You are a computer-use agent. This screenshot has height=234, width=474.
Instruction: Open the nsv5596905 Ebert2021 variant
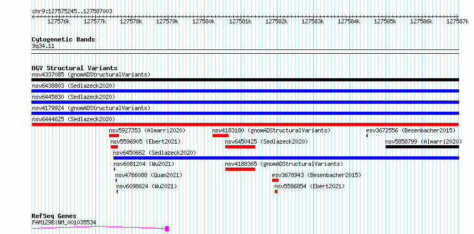point(145,141)
